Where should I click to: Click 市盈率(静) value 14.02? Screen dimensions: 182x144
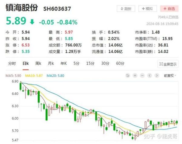pyautogui.click(x=163, y=51)
